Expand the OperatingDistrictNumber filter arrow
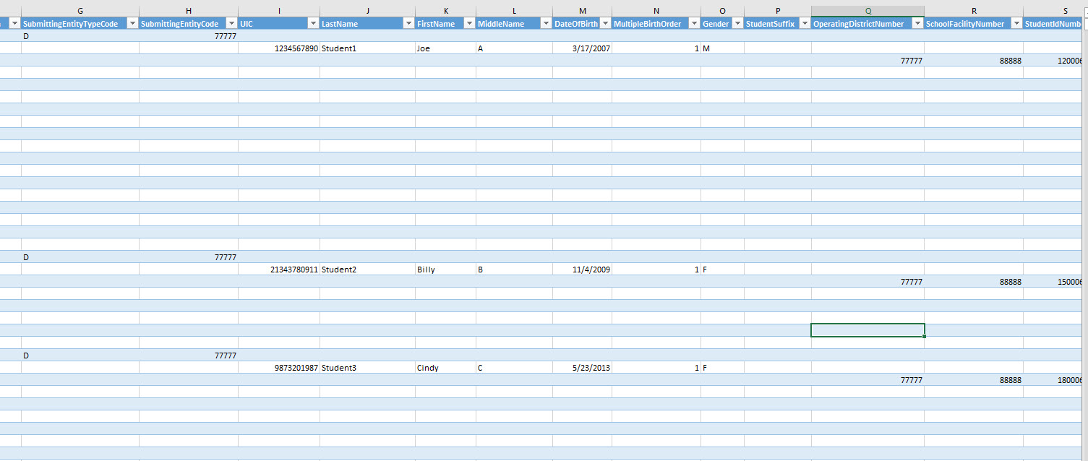The image size is (1088, 461). point(917,24)
